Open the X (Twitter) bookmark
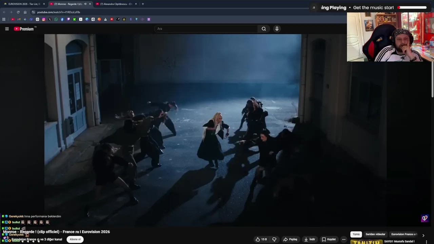The image size is (434, 244). (50, 19)
